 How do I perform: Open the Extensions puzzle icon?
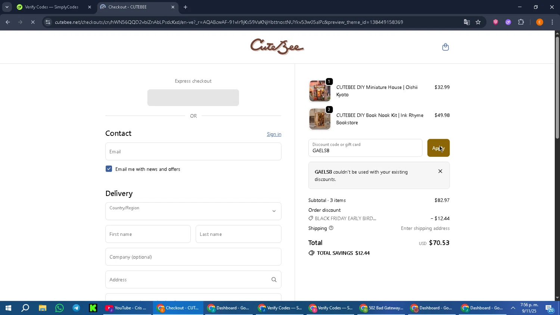click(x=521, y=22)
